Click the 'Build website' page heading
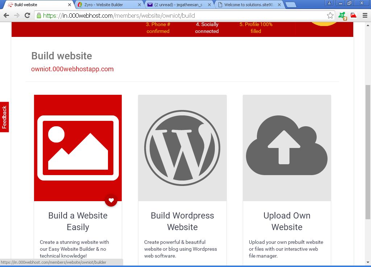 (x=62, y=56)
